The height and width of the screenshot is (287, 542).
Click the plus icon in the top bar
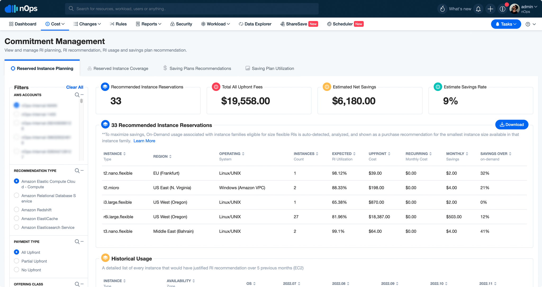(x=490, y=9)
